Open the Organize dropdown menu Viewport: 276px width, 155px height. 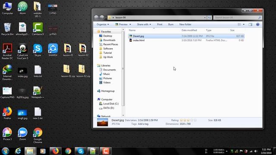coord(103,25)
